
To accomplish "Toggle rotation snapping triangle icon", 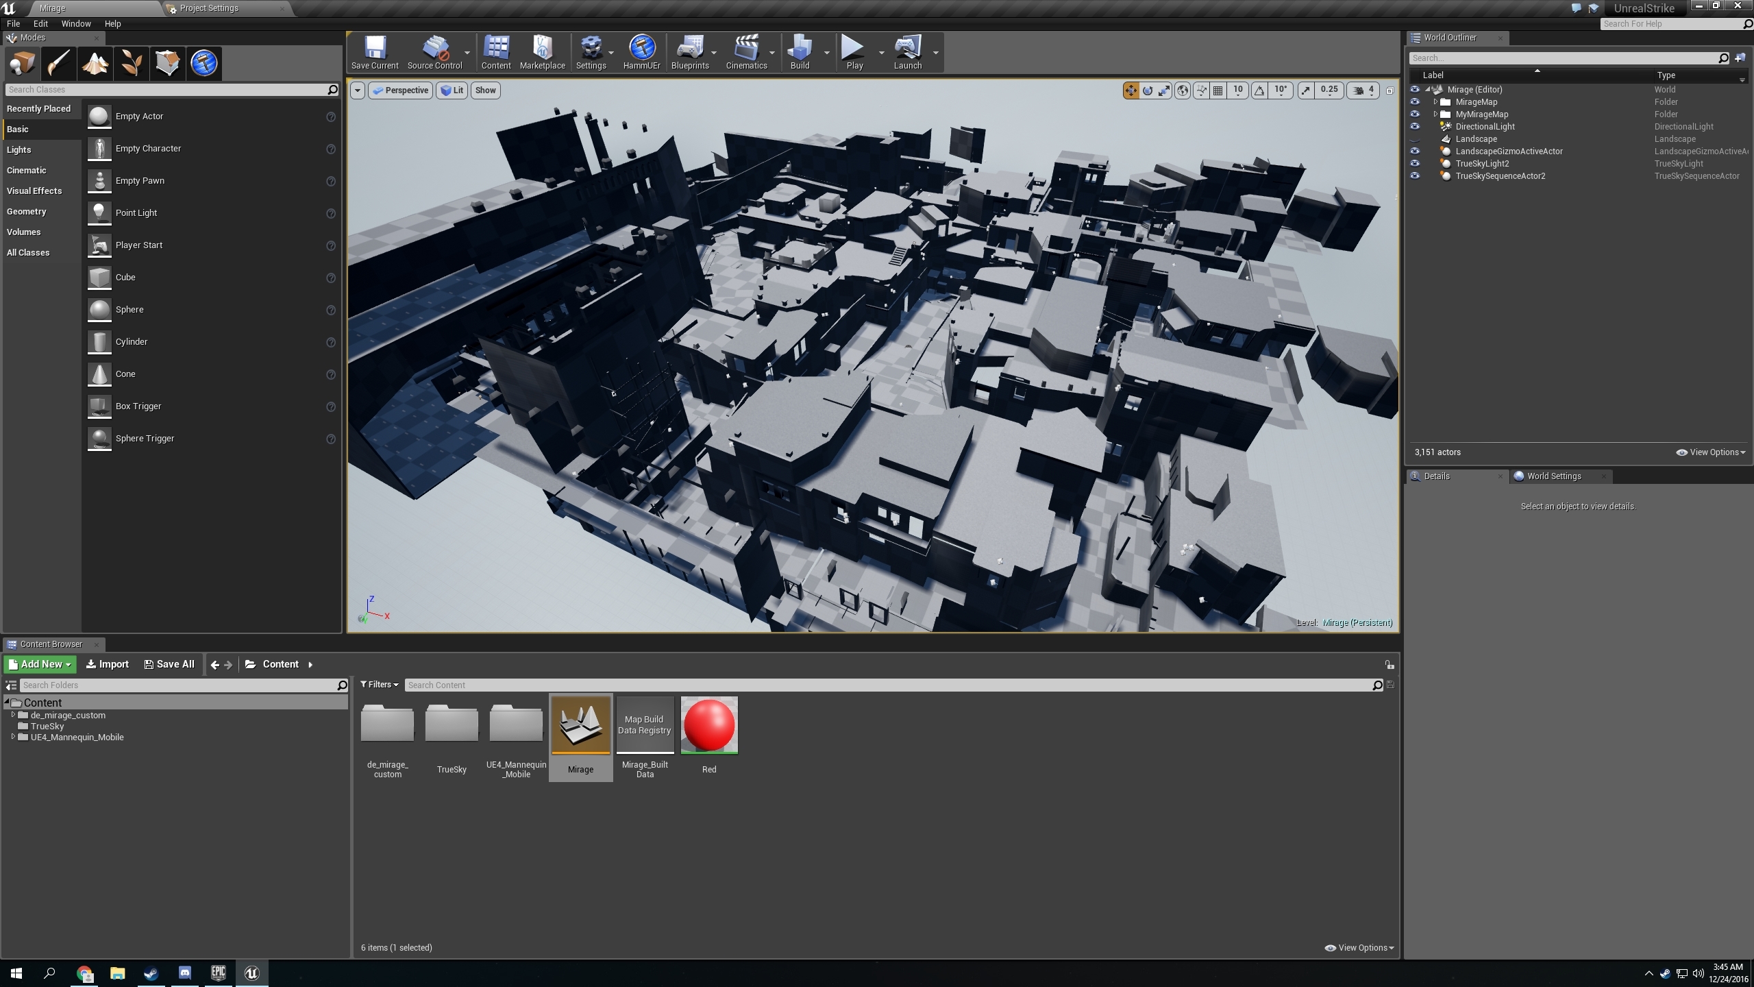I will [1259, 90].
